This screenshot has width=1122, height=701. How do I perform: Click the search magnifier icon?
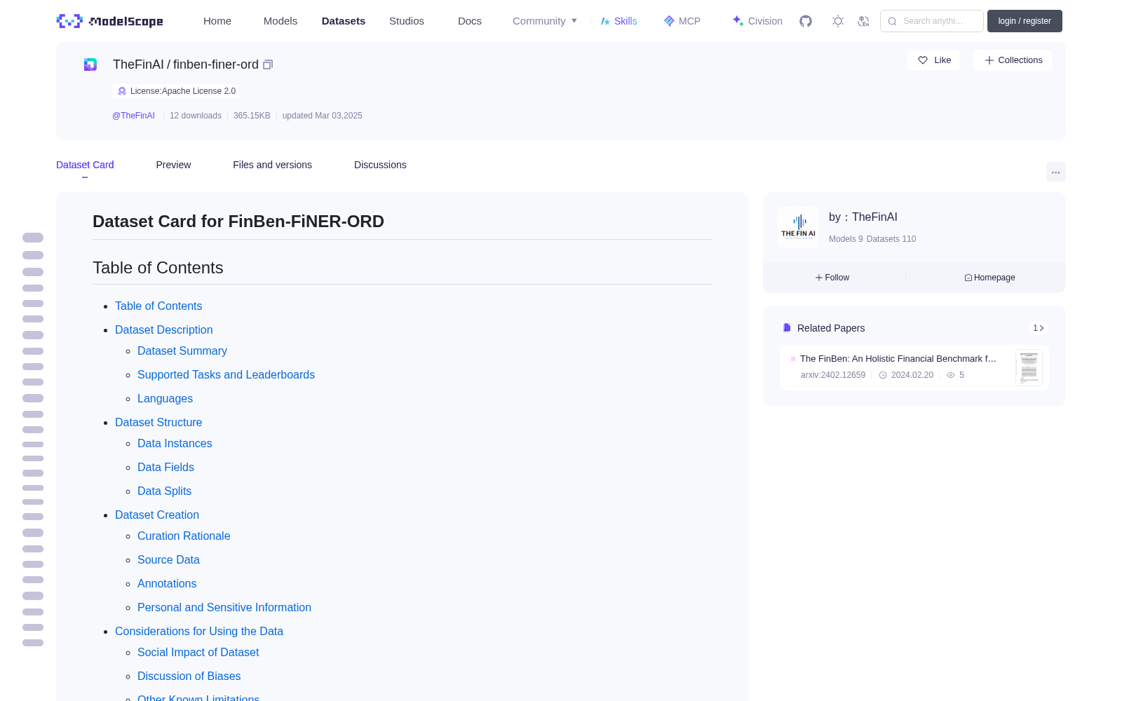coord(892,21)
